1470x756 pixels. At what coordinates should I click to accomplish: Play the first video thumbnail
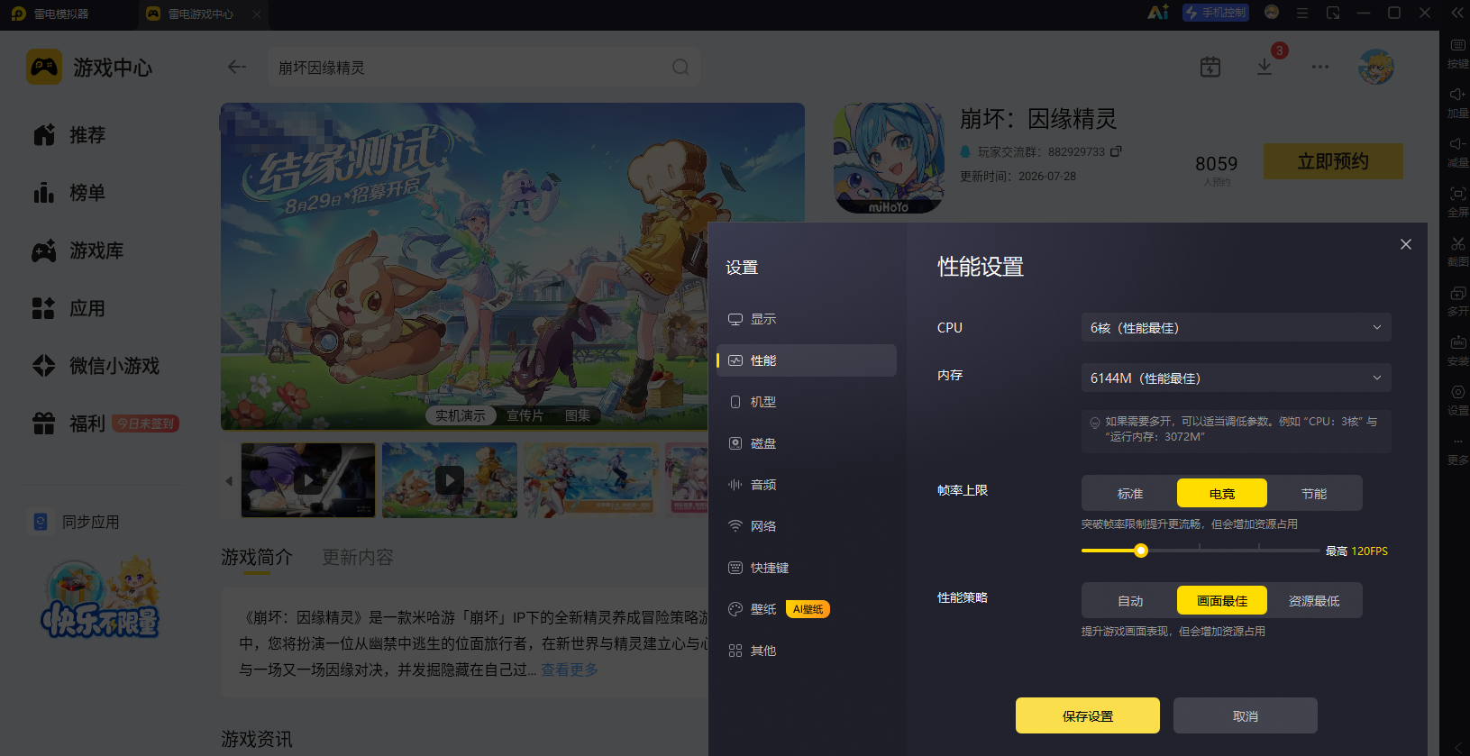(308, 480)
